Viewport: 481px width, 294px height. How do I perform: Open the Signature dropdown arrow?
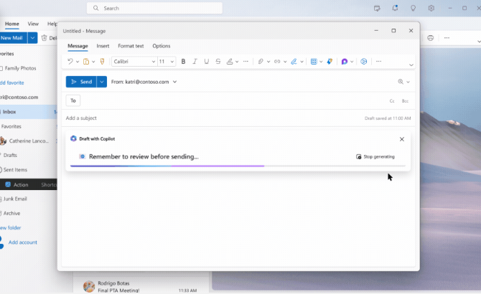pos(302,62)
